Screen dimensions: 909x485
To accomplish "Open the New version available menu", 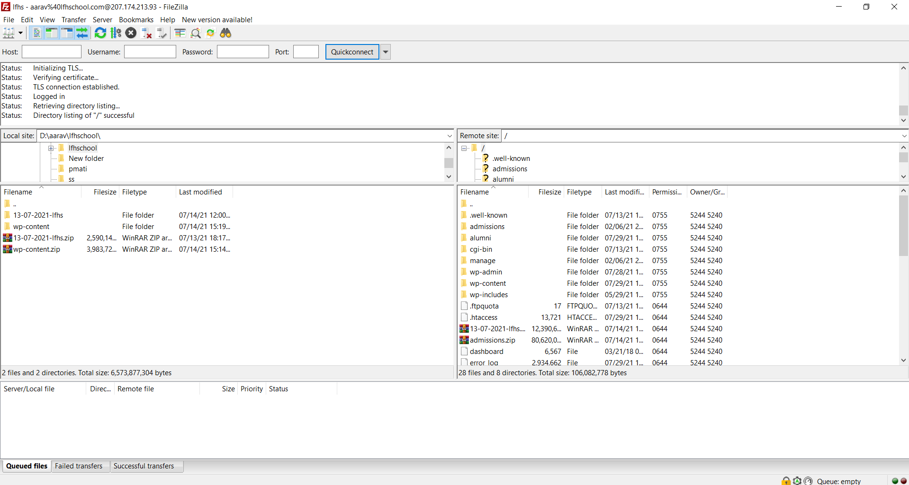I will tap(217, 20).
